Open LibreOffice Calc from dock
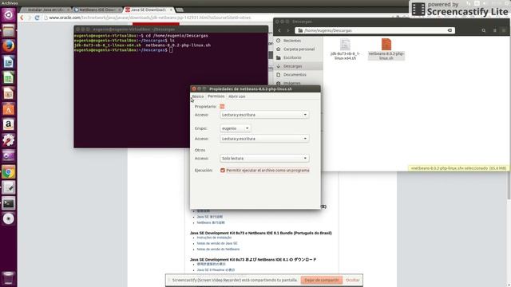 click(9, 78)
